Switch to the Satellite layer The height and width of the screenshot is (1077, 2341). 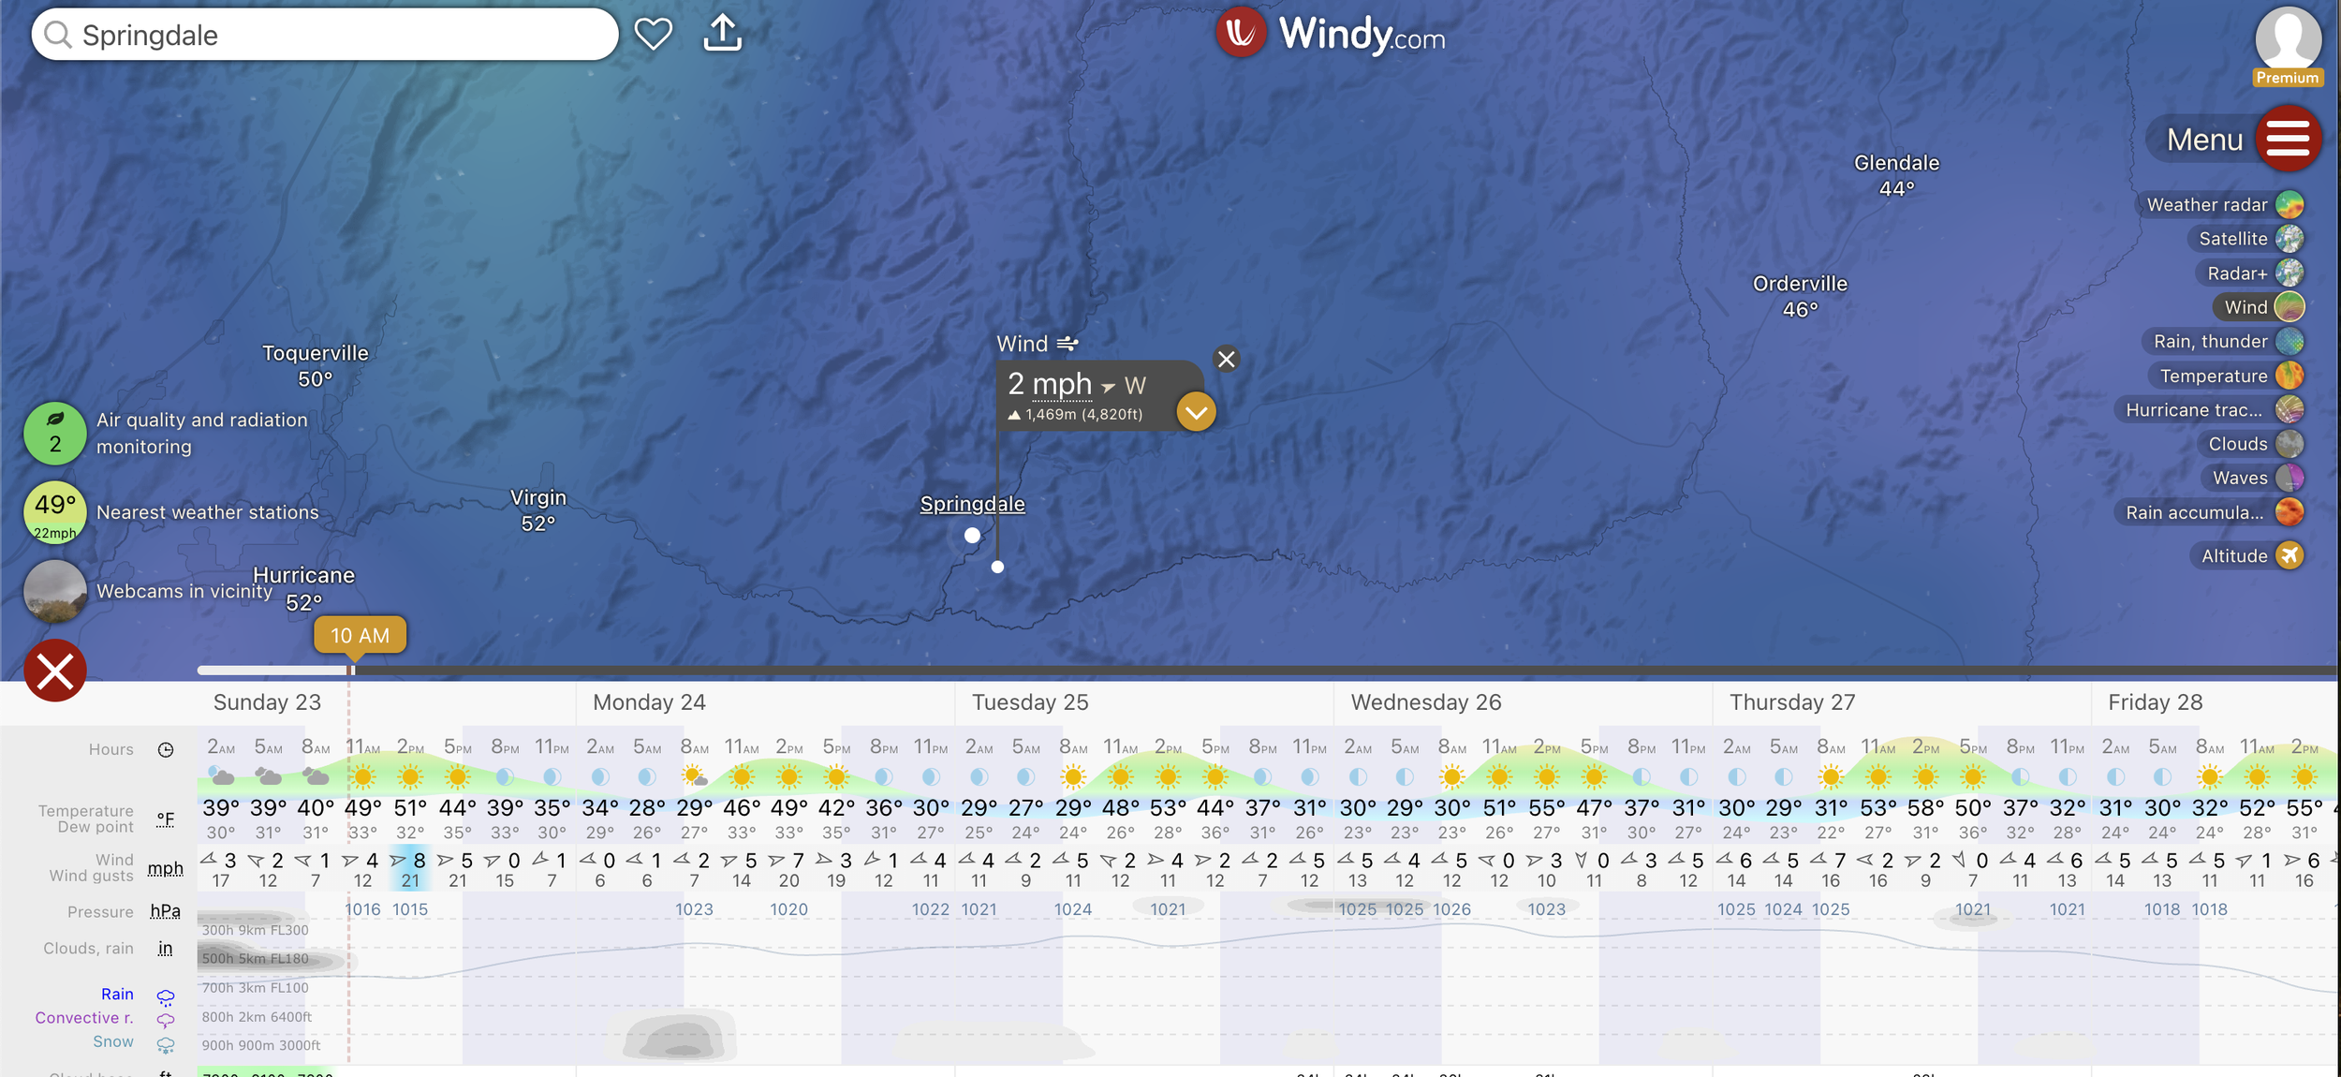[2289, 239]
